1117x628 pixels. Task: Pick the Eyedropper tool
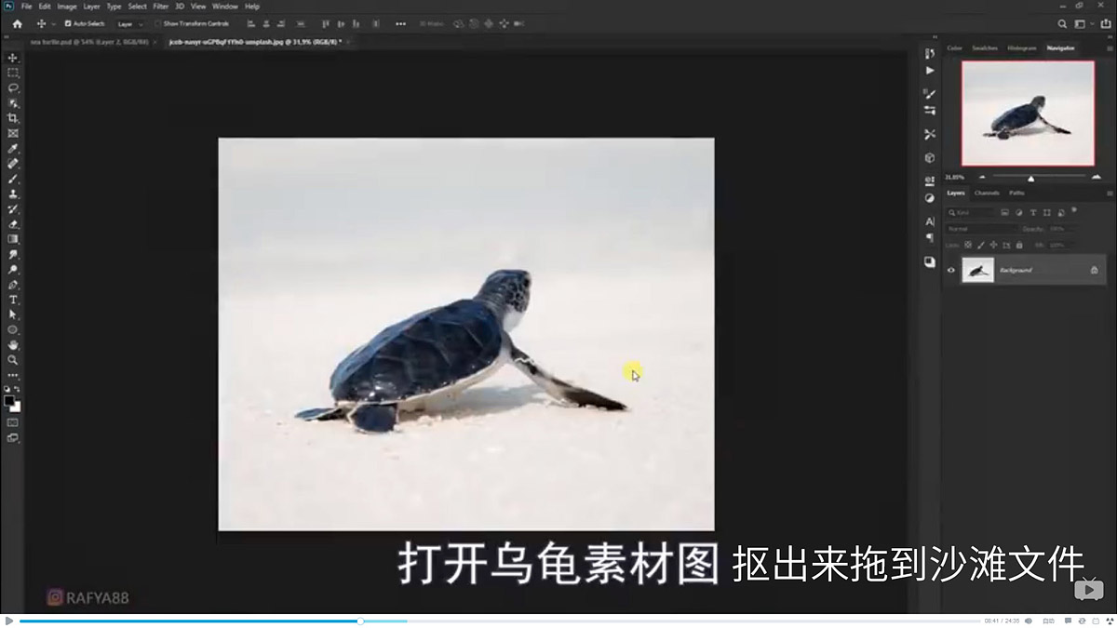coord(13,148)
